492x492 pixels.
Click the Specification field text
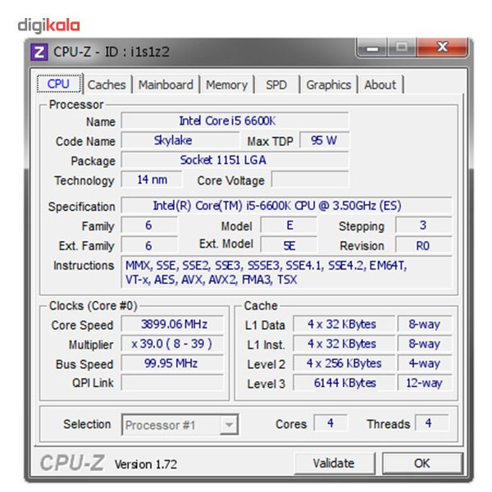286,206
